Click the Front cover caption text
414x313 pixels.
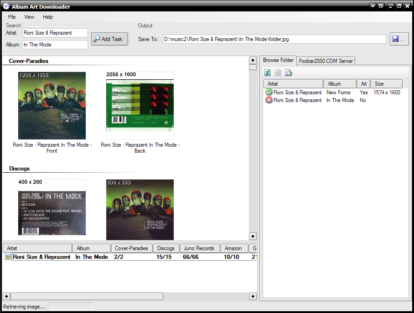coord(52,148)
